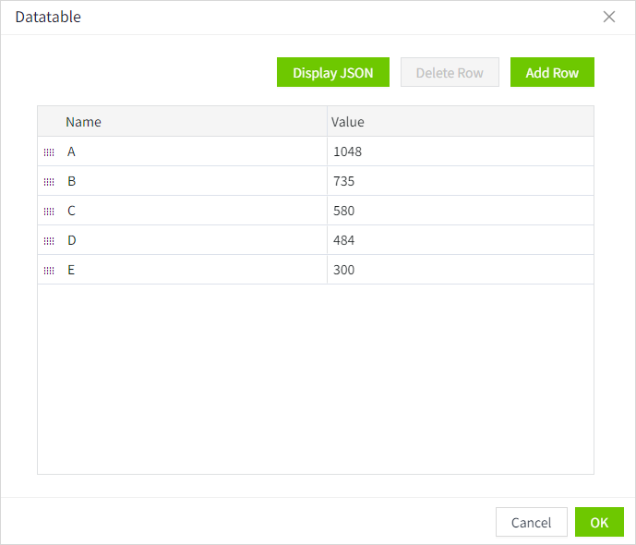Select the Name cell containing C
The width and height of the screenshot is (636, 545).
185,211
